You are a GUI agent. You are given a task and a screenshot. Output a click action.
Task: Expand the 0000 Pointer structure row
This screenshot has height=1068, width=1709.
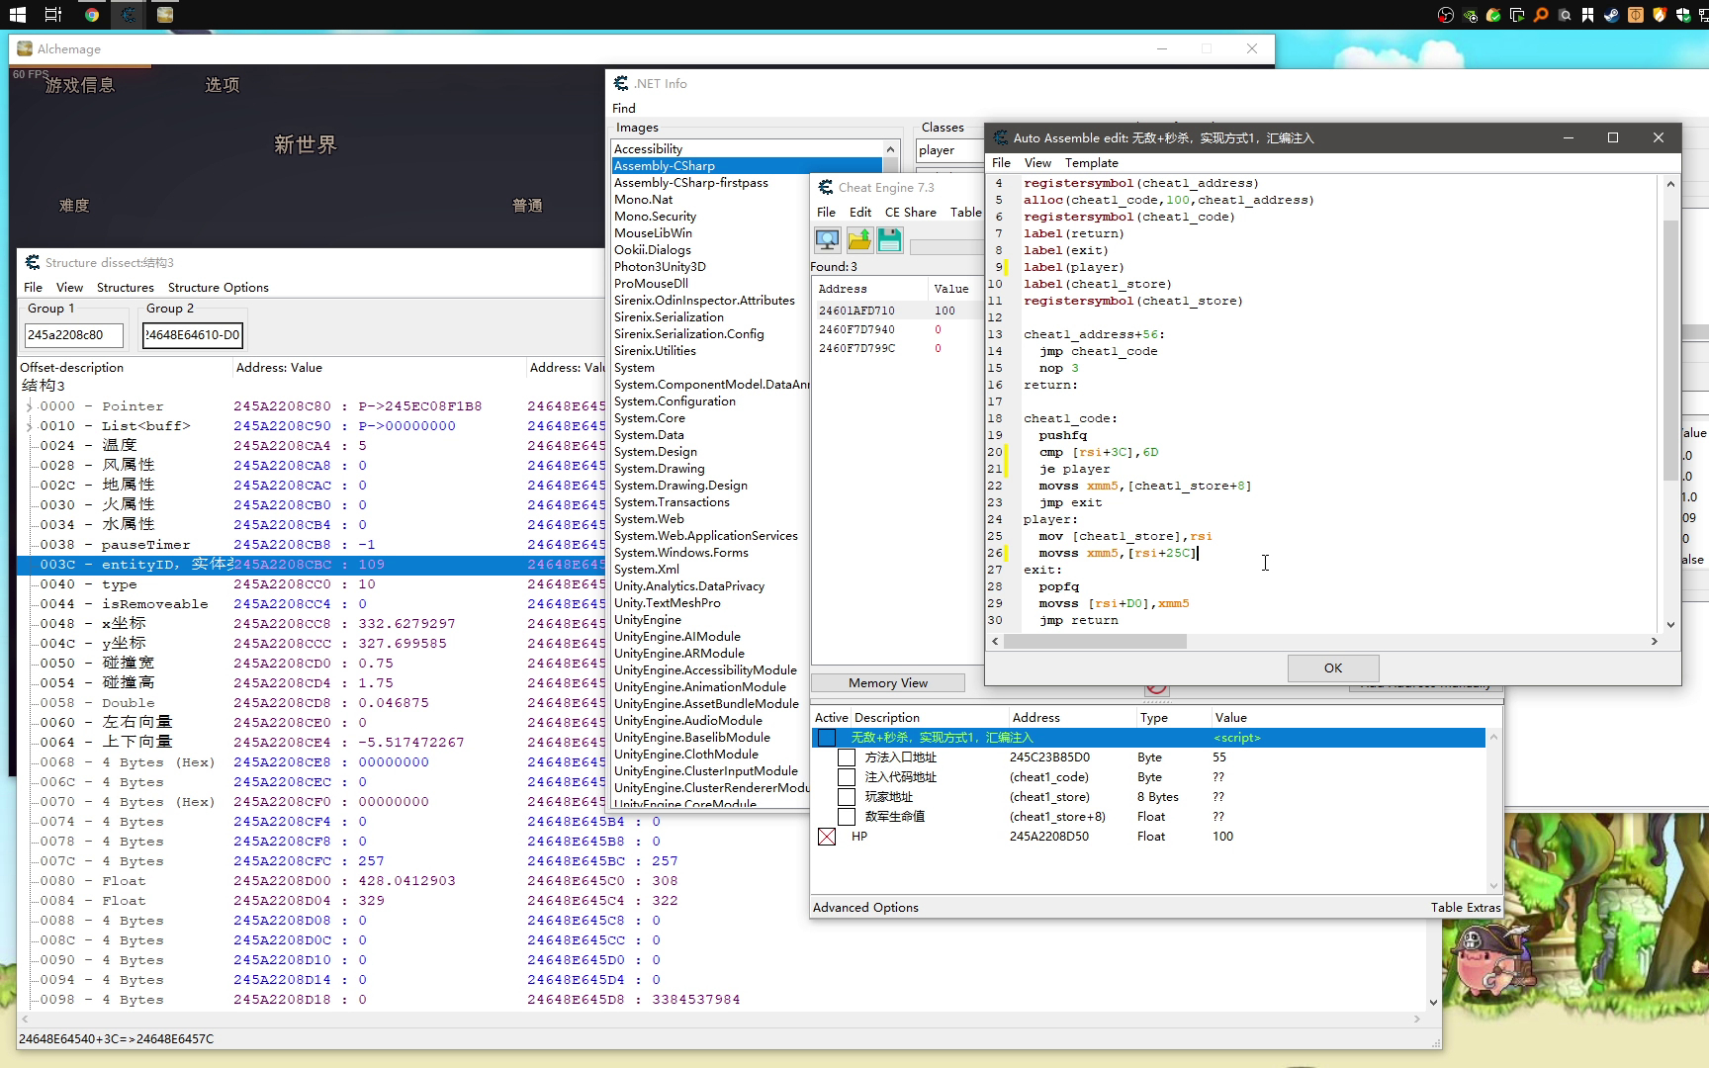[x=29, y=406]
